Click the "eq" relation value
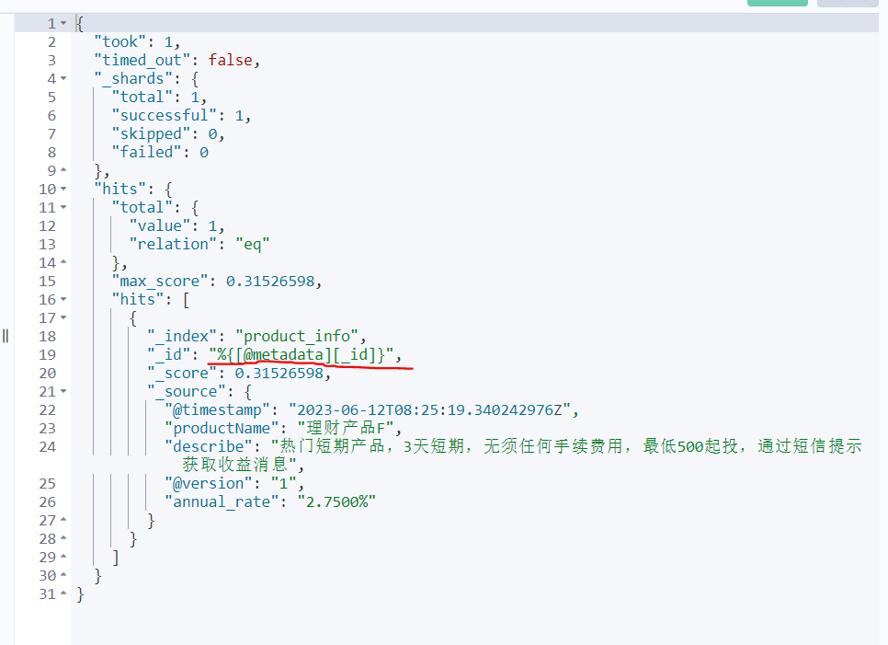Image resolution: width=888 pixels, height=645 pixels. [253, 244]
